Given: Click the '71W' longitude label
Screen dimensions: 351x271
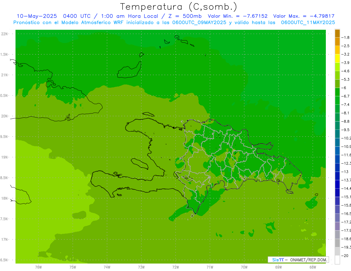Looking at the screenshot, I should tap(210, 267).
